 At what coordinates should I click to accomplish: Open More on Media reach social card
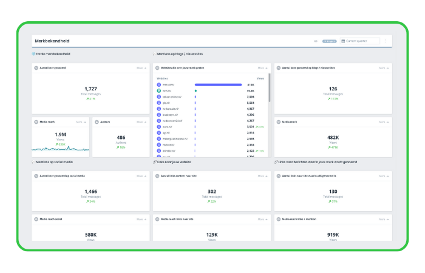(x=141, y=220)
